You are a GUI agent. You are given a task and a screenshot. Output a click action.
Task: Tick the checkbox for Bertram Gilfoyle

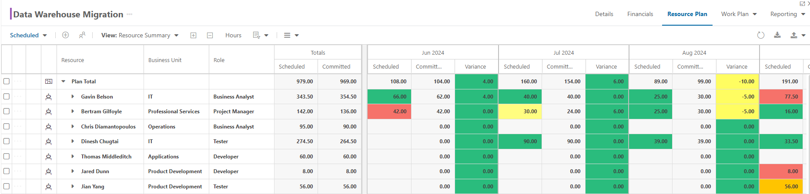click(7, 111)
